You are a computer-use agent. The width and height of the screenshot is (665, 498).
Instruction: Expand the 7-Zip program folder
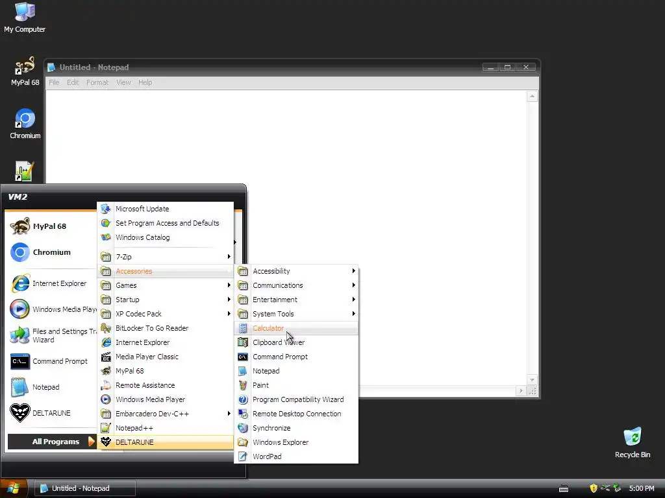[166, 257]
